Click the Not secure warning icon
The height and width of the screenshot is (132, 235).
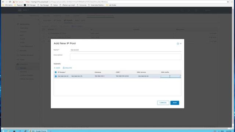tap(14, 2)
